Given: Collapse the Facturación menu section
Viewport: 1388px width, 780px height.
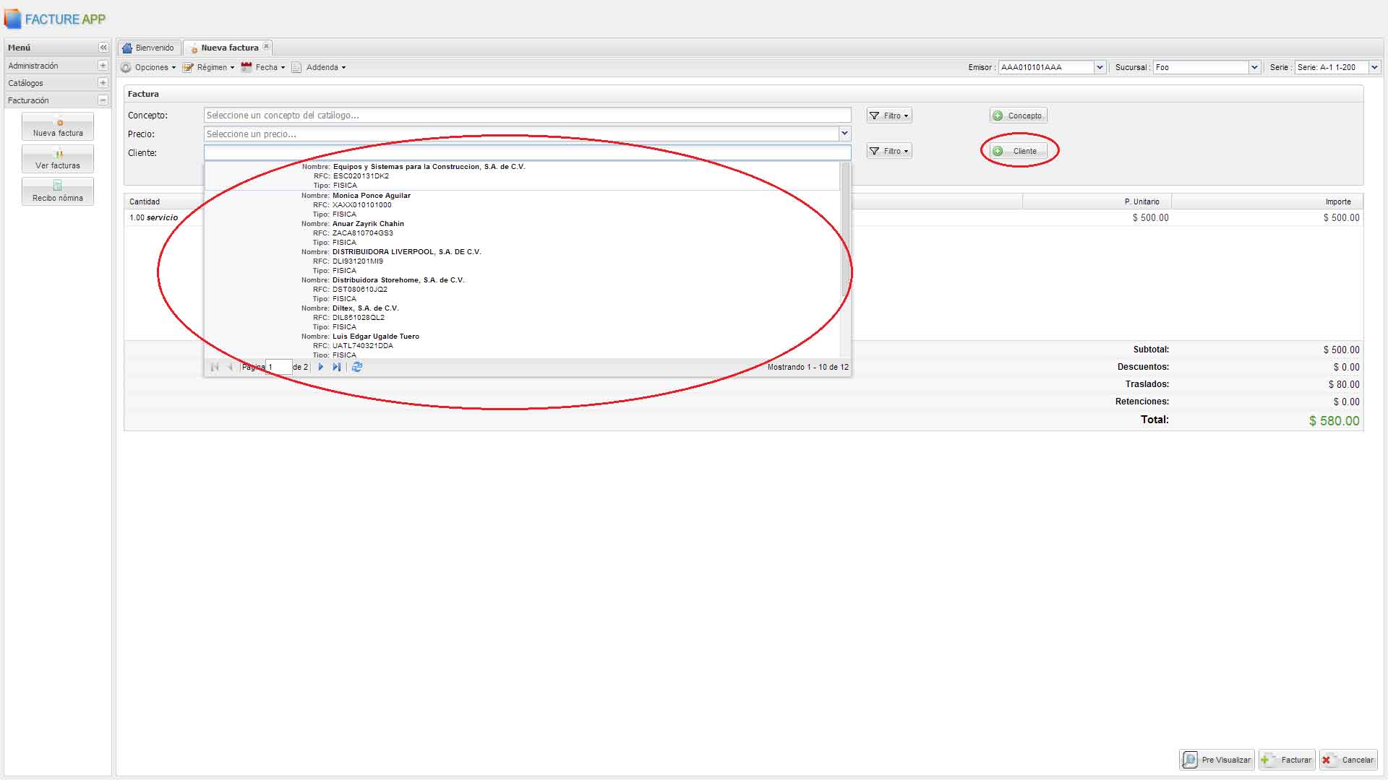Looking at the screenshot, I should click(103, 100).
